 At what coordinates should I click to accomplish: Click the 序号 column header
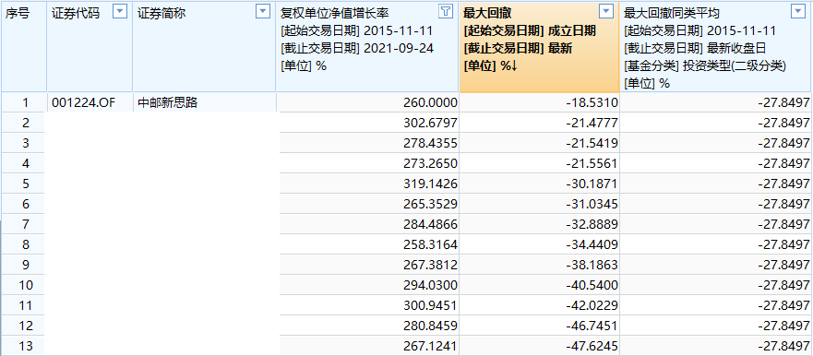pyautogui.click(x=18, y=14)
